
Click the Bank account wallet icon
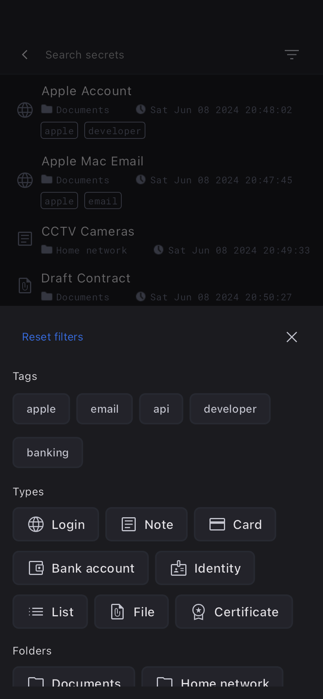point(36,568)
